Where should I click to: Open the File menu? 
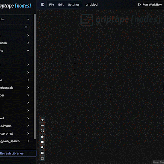coord(52,4)
